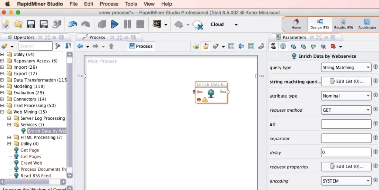Screen dimensions: 379x190
Task: Click the separator input field
Action: pyautogui.click(x=346, y=138)
